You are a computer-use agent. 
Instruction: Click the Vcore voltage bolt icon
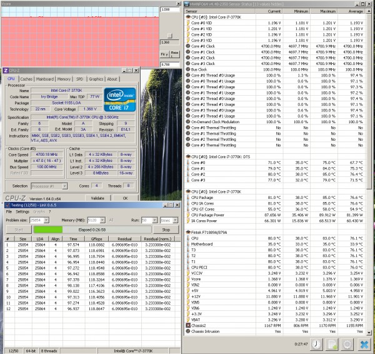[x=188, y=279]
